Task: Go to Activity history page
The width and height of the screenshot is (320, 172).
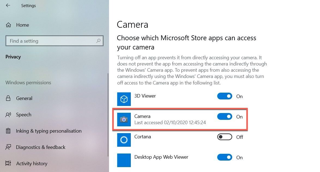Action: (x=32, y=164)
